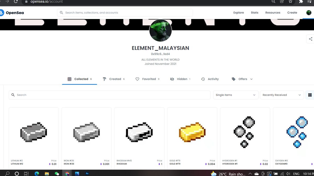Switch to the grid view layout
Image resolution: width=314 pixels, height=176 pixels.
pyautogui.click(x=310, y=95)
